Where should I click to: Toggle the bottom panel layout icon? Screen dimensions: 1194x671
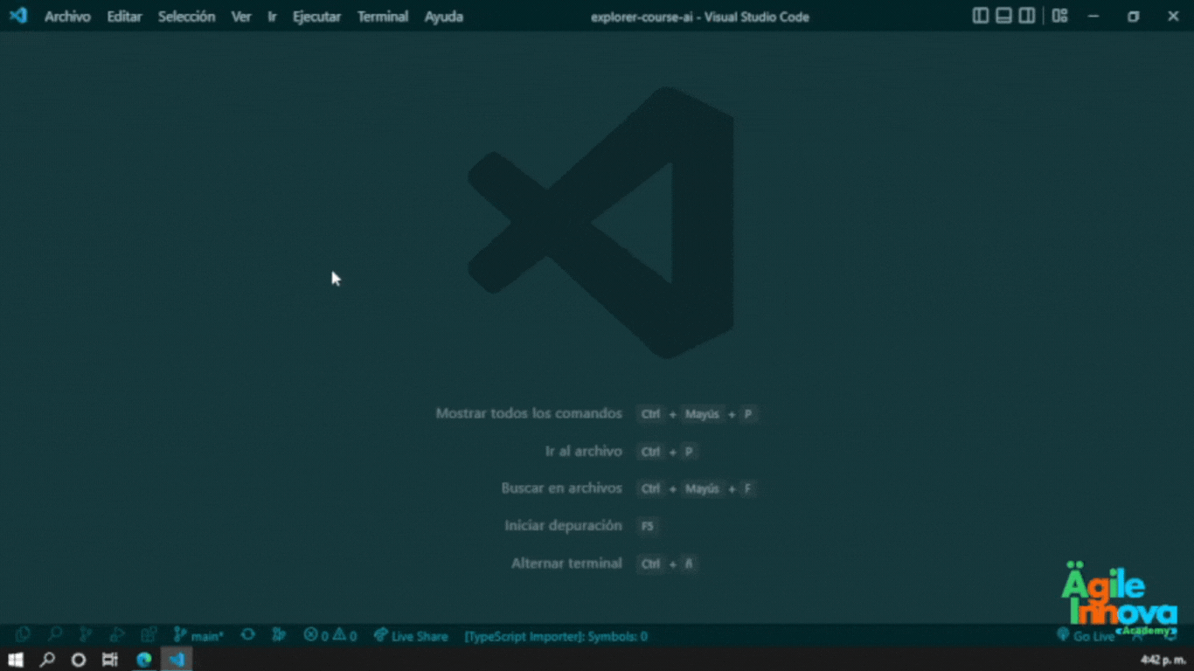click(1004, 16)
